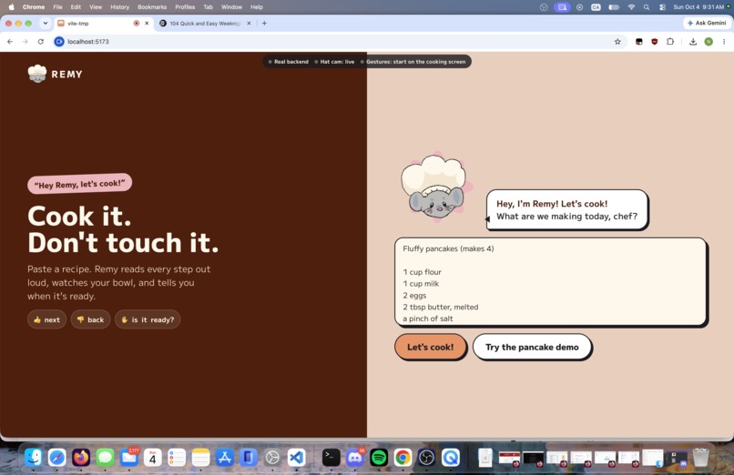Switch to the 104 Quick and Easy Weeknight tab
The height and width of the screenshot is (475, 734).
pyautogui.click(x=204, y=23)
